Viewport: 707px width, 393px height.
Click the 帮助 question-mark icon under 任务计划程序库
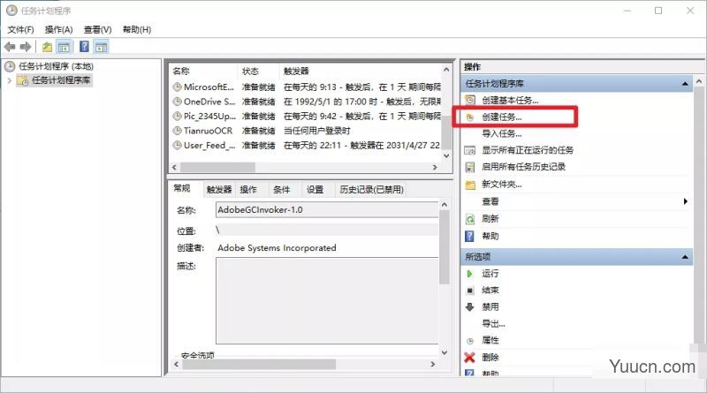pos(469,236)
